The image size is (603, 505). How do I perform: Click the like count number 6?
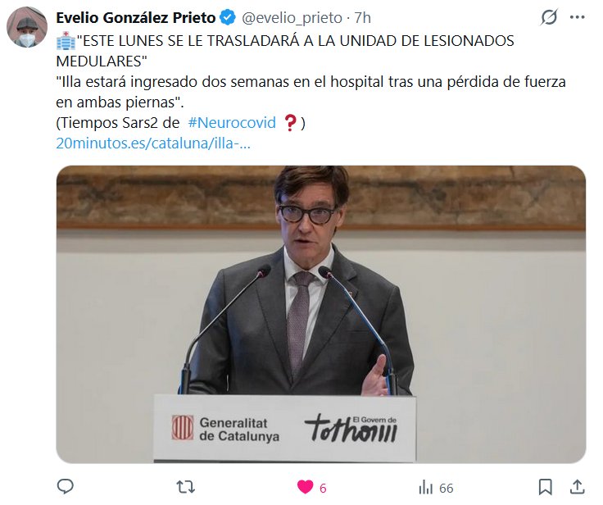(323, 488)
